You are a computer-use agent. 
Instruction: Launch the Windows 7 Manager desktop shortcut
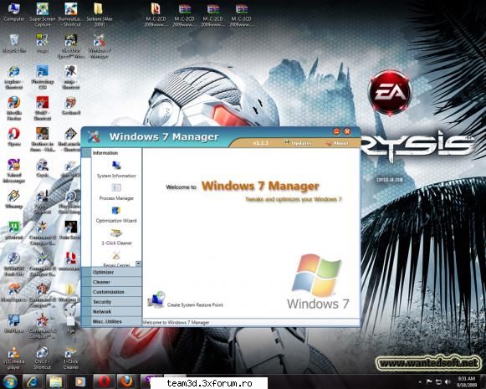100,46
